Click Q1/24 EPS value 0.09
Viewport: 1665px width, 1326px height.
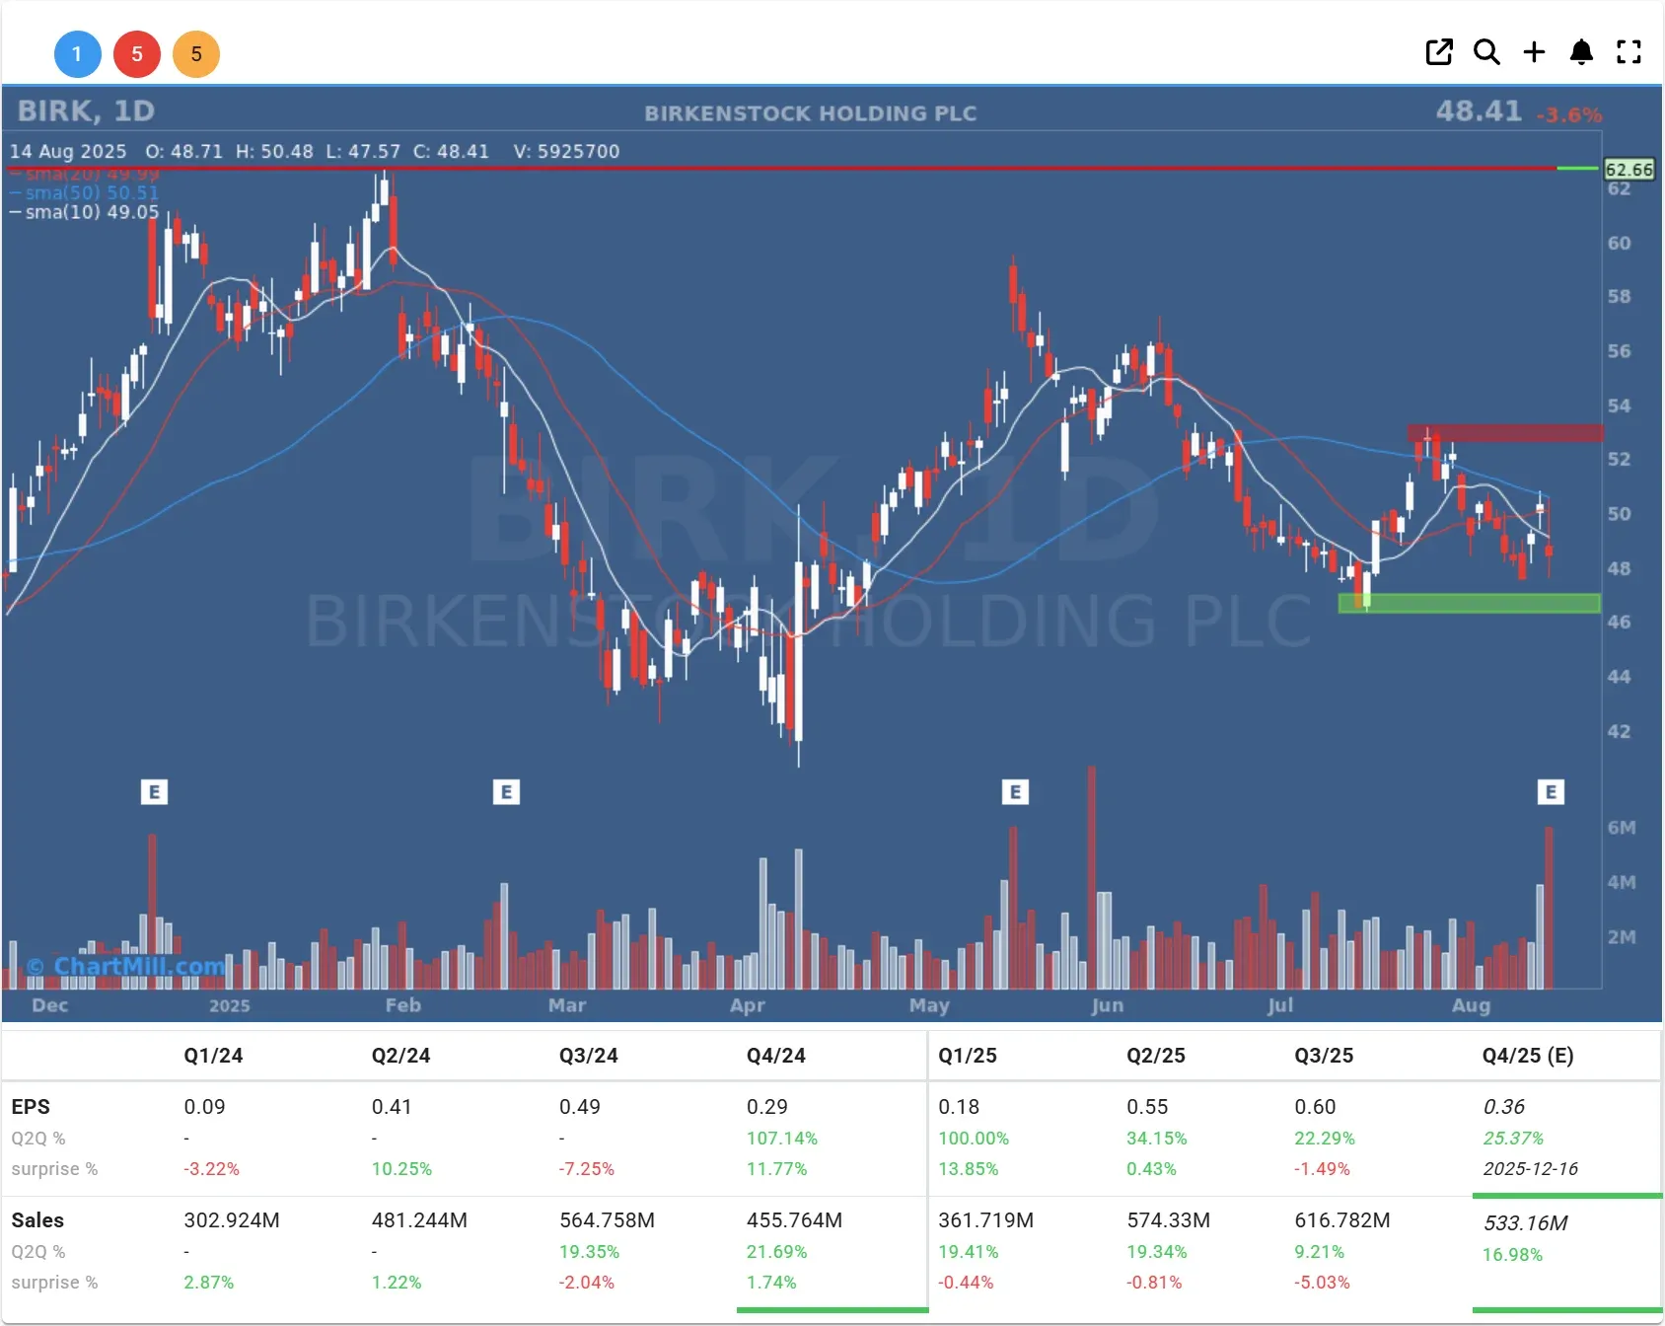pos(204,1107)
